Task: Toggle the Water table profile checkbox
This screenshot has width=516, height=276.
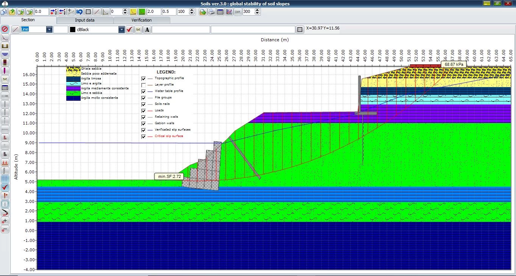Action: click(x=143, y=91)
